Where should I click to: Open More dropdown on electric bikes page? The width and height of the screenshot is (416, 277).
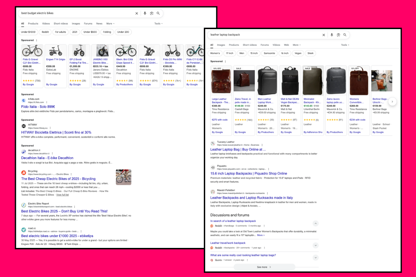[x=110, y=24]
